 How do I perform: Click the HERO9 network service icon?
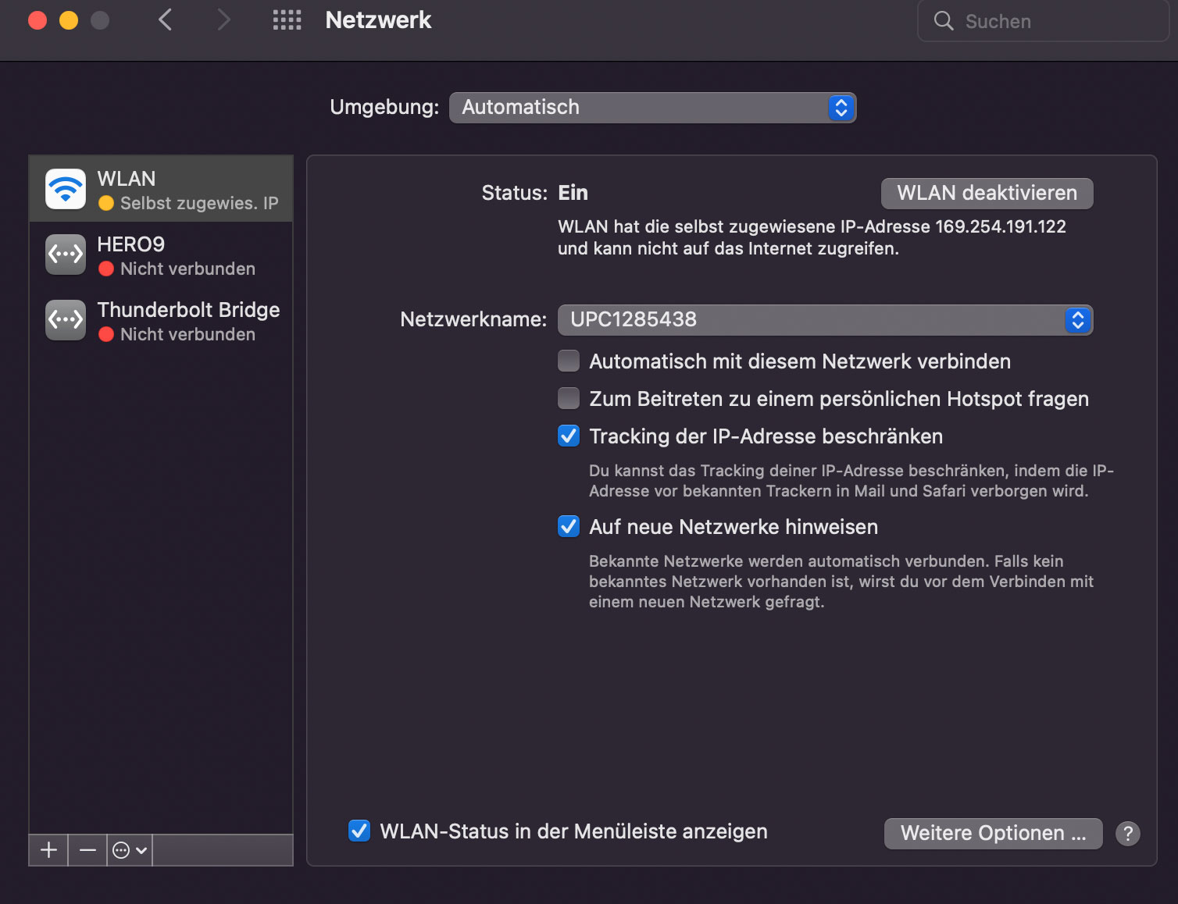pos(66,254)
